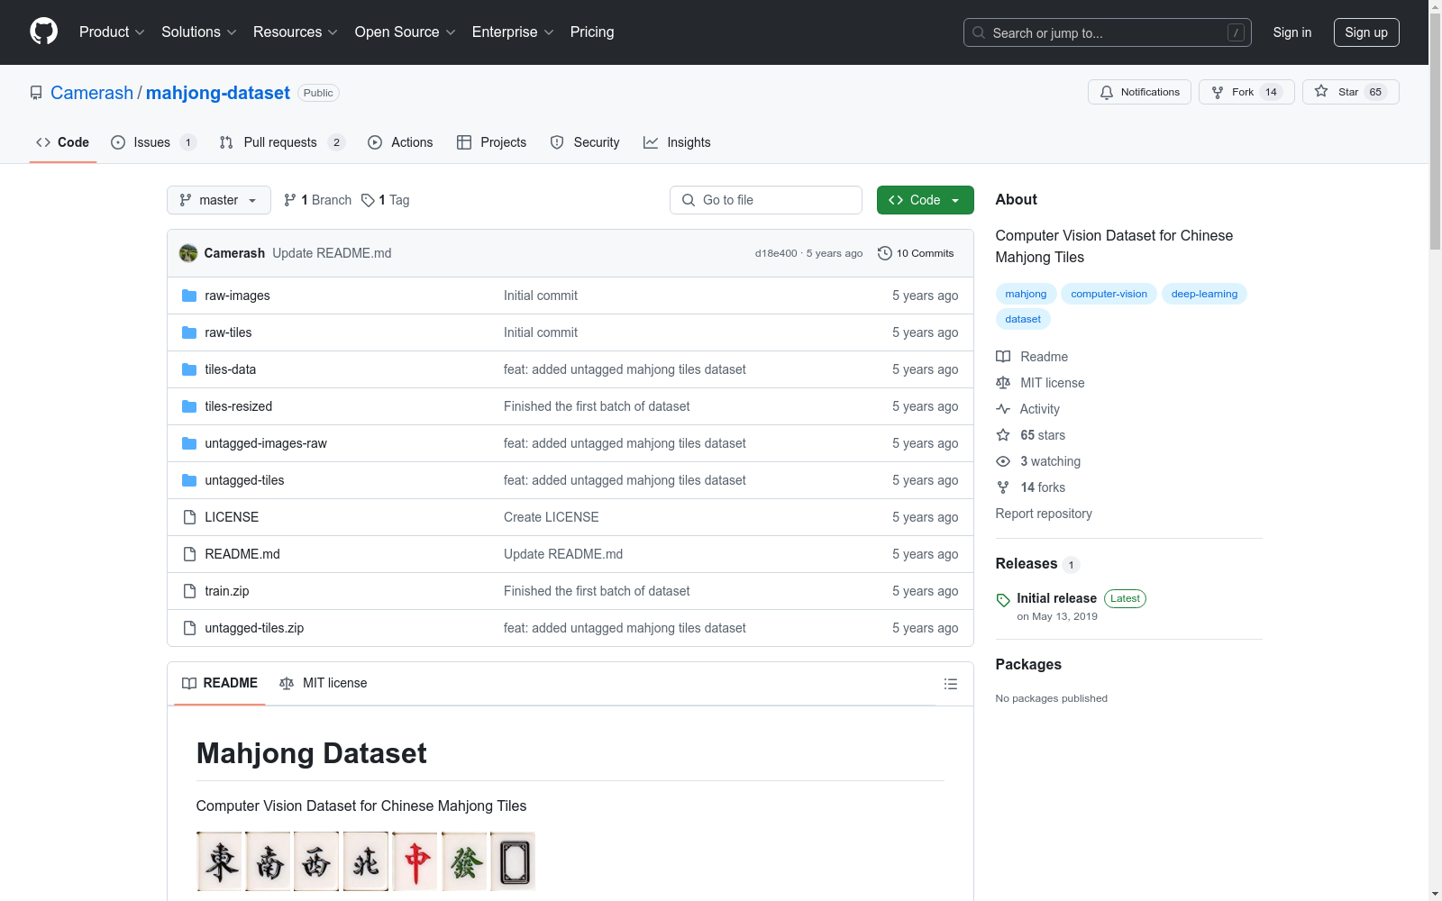Open the Camerash owner link
The image size is (1442, 901).
(92, 93)
